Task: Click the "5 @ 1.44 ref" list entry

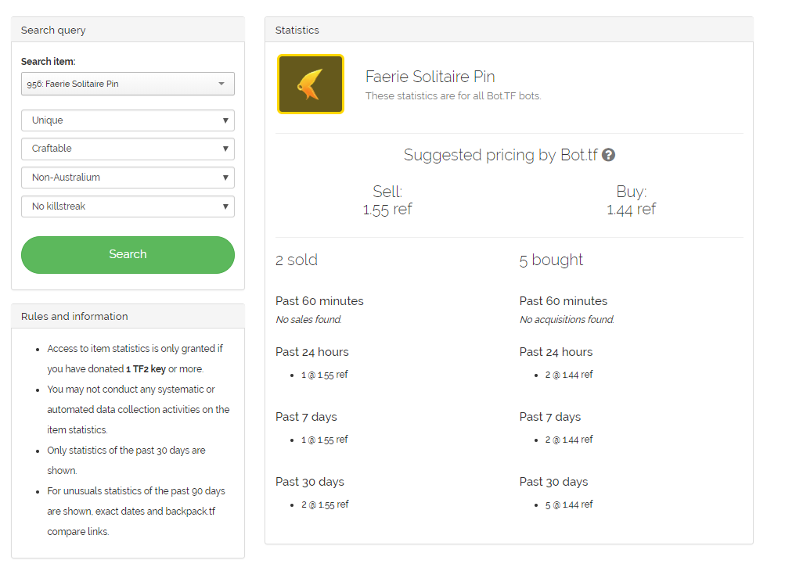Action: [x=569, y=505]
